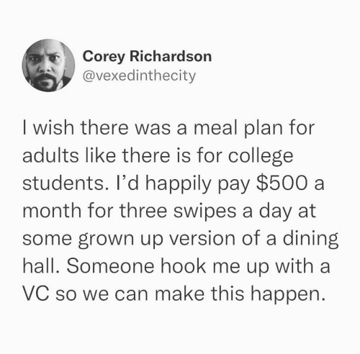The height and width of the screenshot is (354, 360).
Task: Click the word "hall." in the tweet
Action: [41, 266]
